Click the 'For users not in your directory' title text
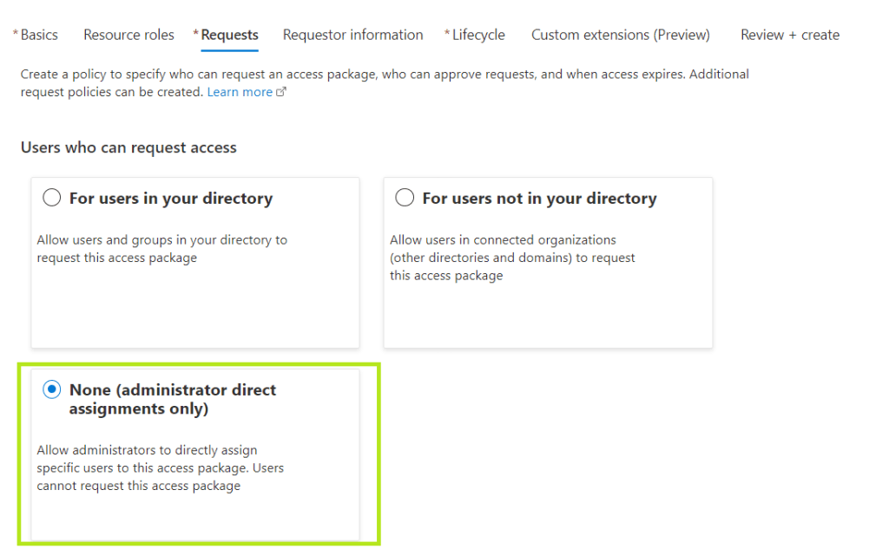 [539, 199]
